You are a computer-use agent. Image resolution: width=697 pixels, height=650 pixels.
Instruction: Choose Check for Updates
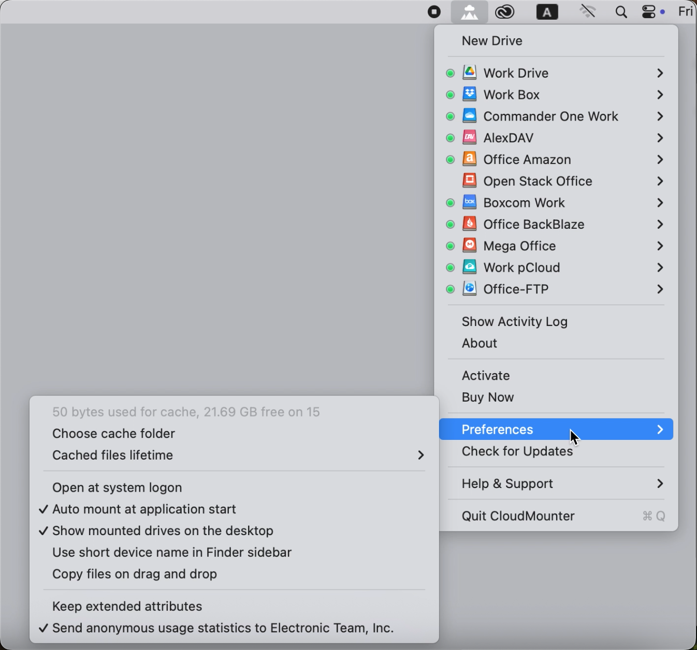tap(556, 451)
